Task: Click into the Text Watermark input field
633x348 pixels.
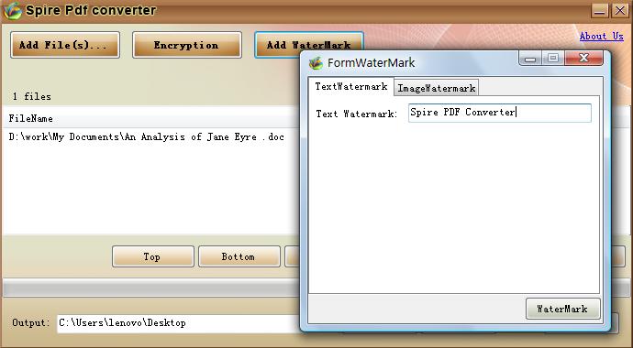Action: pyautogui.click(x=500, y=113)
